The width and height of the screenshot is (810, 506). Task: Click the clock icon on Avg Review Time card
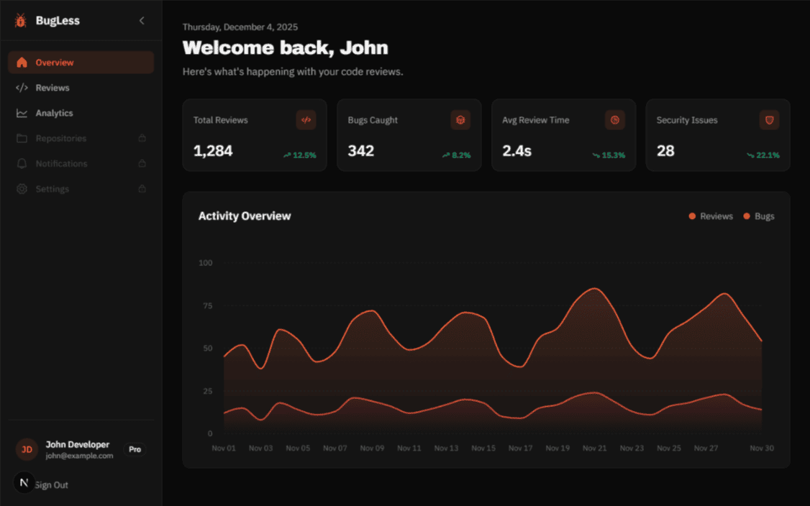coord(615,120)
